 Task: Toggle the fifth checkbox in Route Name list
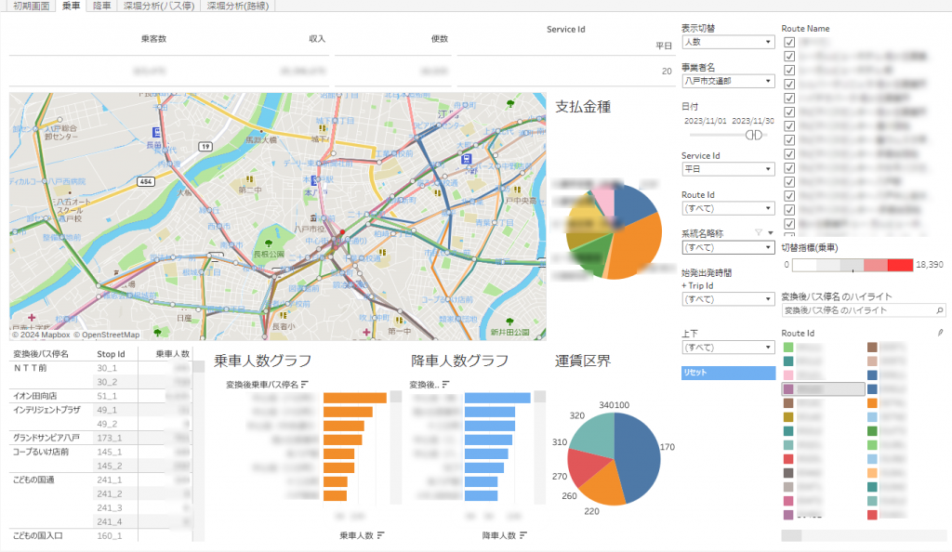[x=789, y=98]
